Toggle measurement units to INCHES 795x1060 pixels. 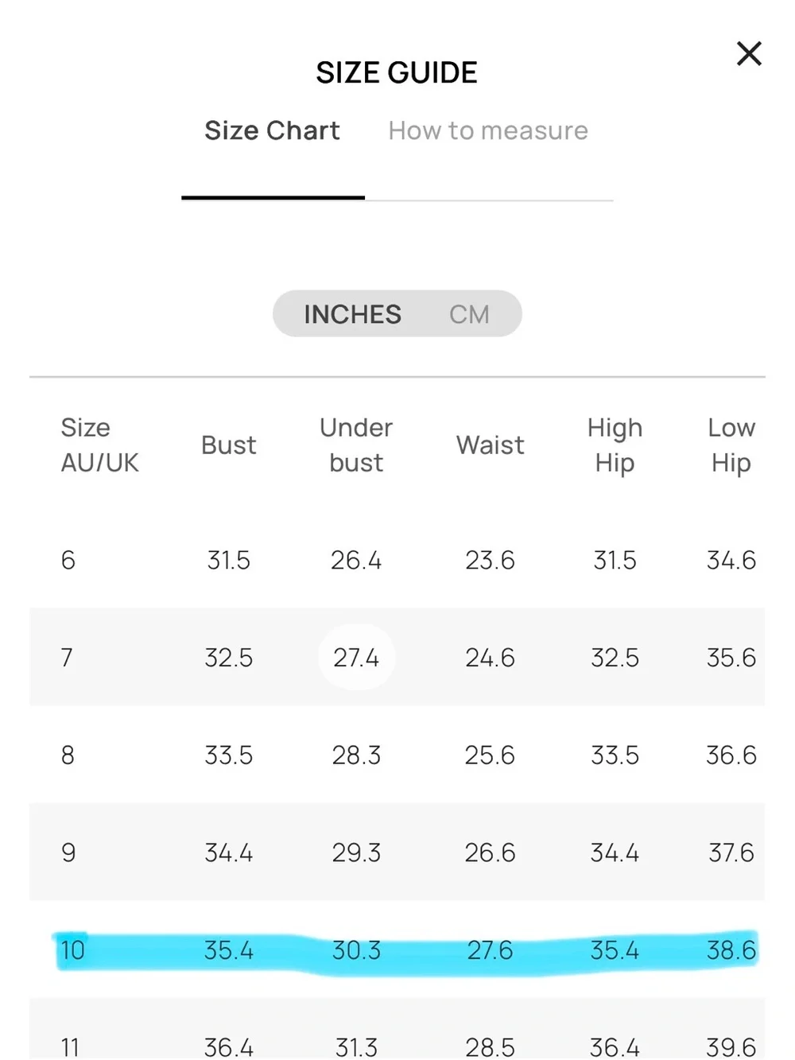352,314
